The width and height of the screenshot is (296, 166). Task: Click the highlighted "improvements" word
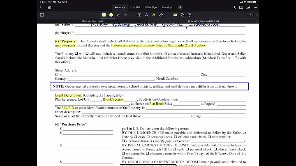pos(65,46)
